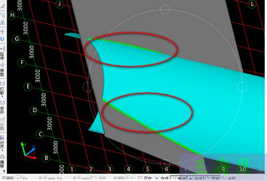The image size is (267, 181).
Task: Open the 不偏移 offset mode dropdown
Action: pyautogui.click(x=18, y=178)
